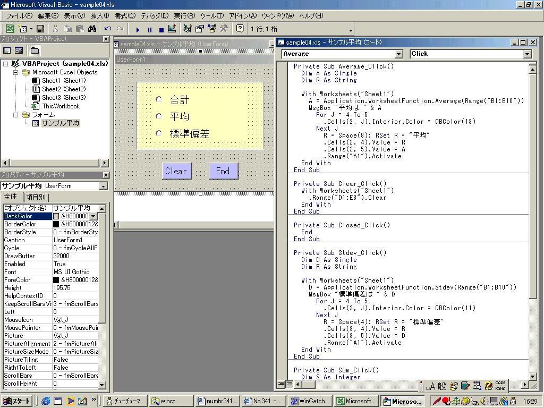Open the Average object dropdown
This screenshot has height=408, width=544.
coord(399,54)
